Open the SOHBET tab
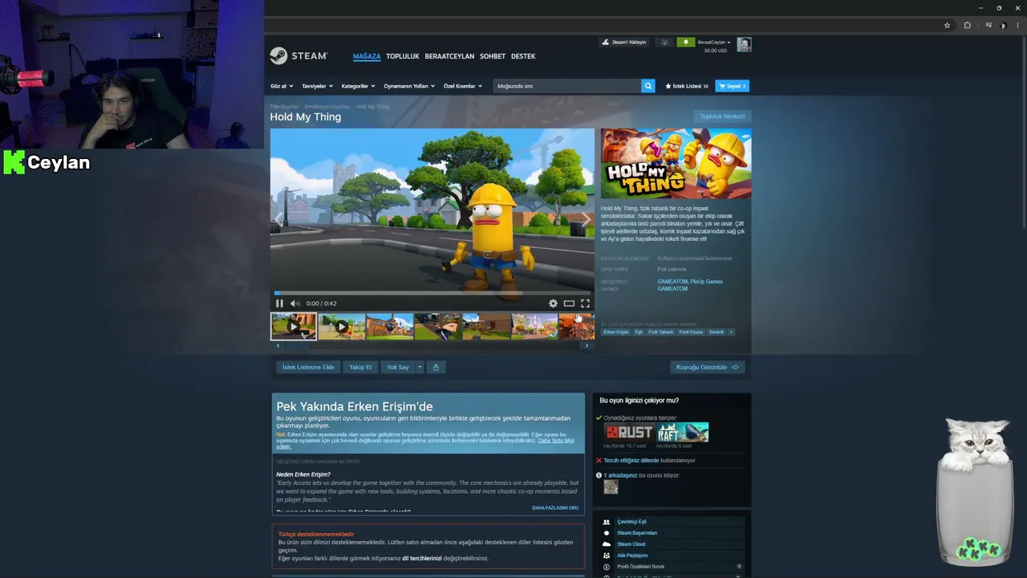This screenshot has height=578, width=1027. 493,56
